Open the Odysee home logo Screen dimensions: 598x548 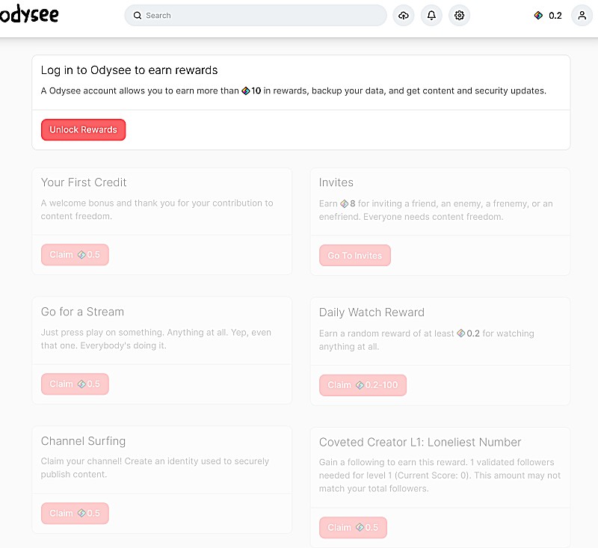(29, 14)
